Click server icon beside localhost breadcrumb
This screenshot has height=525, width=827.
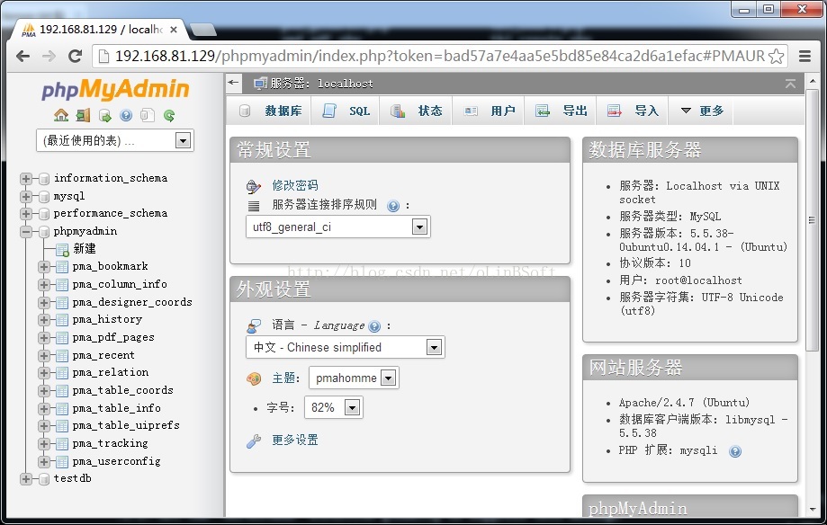[260, 84]
